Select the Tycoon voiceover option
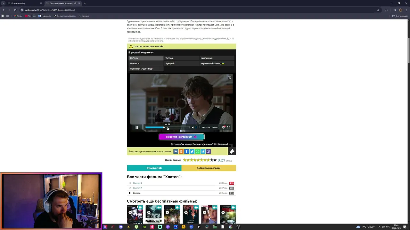 181,58
